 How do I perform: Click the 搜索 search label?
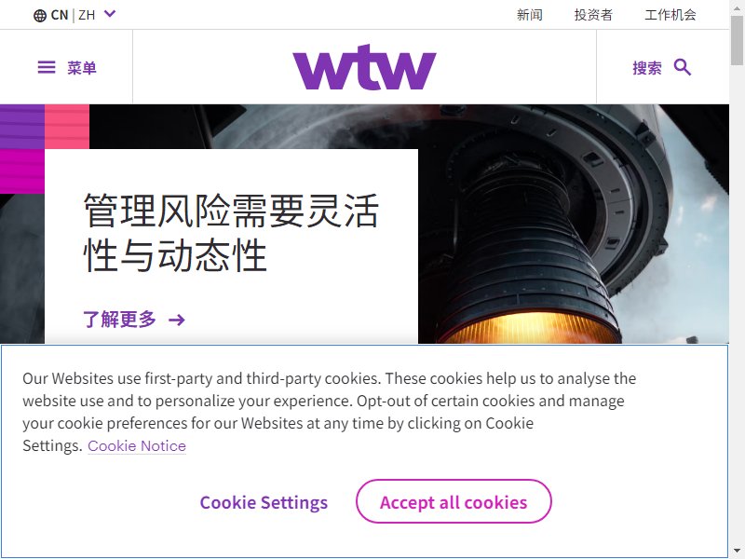(x=647, y=68)
